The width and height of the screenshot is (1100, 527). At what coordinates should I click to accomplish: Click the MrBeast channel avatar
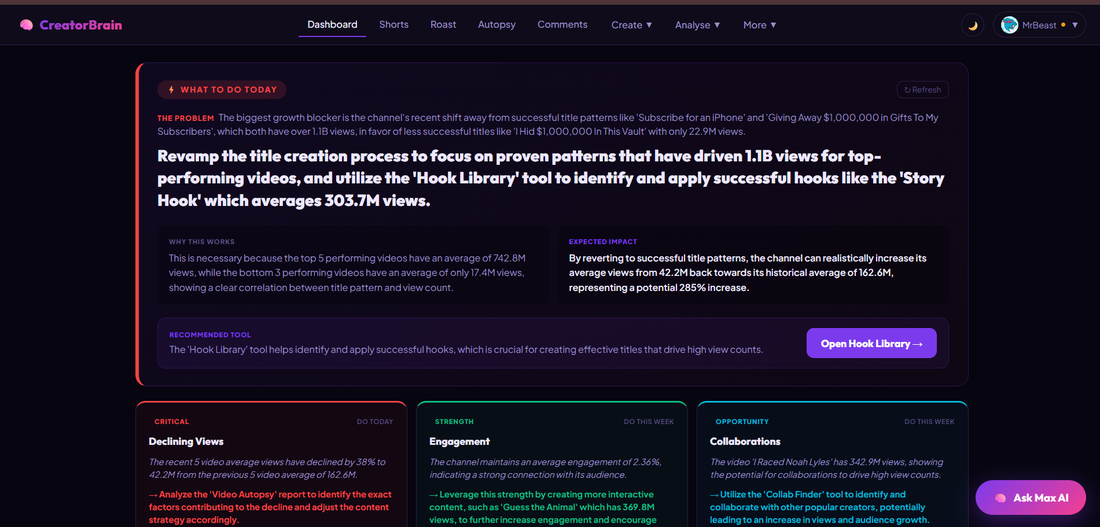pyautogui.click(x=1009, y=24)
